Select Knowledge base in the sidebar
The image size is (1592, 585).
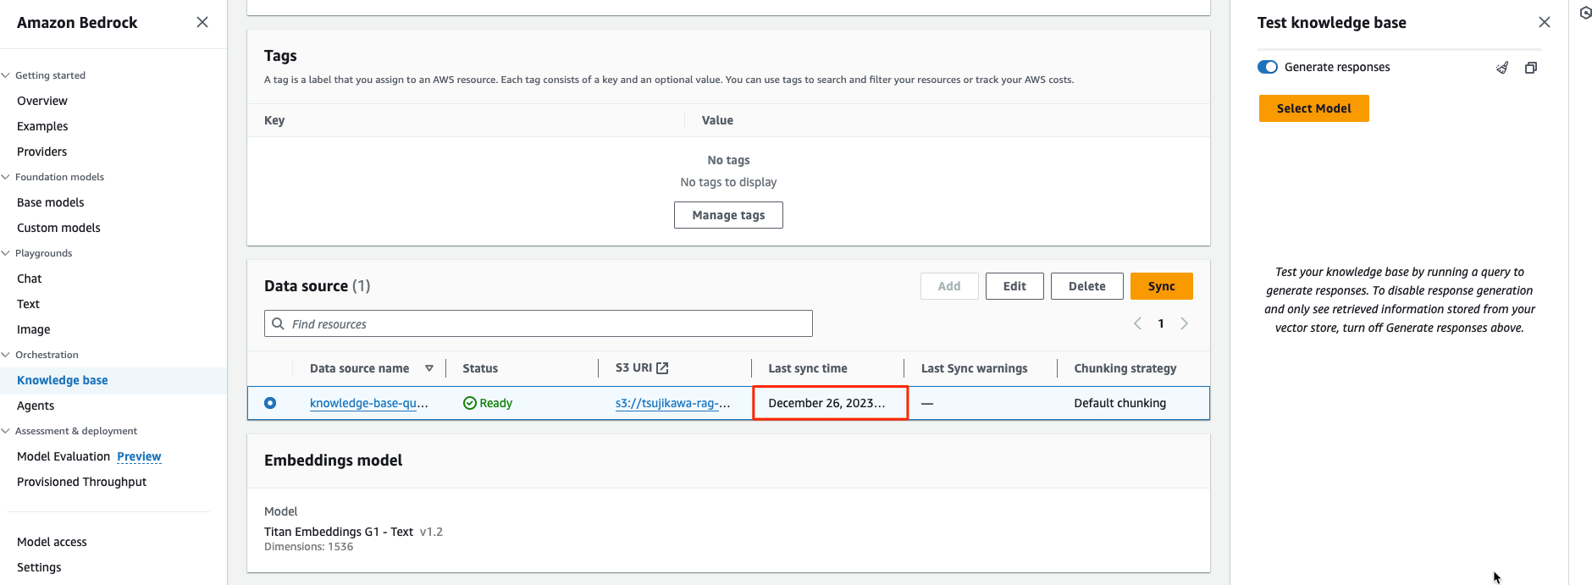[x=63, y=380]
